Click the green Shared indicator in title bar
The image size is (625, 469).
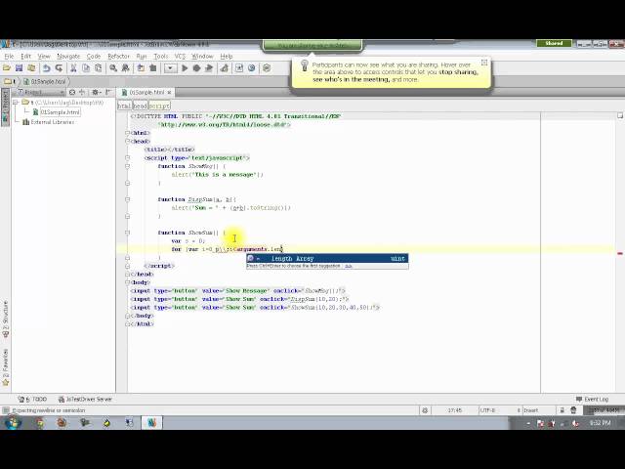tap(554, 43)
